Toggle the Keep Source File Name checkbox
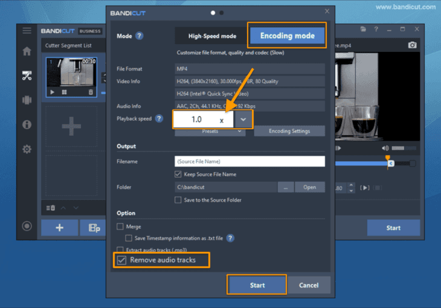Image resolution: width=441 pixels, height=308 pixels. tap(178, 175)
